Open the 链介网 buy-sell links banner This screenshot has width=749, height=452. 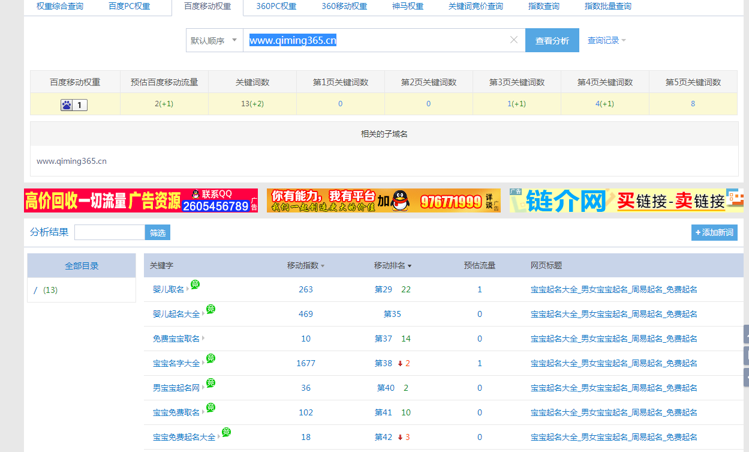[627, 200]
